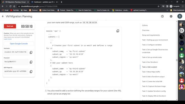This screenshot has width=185, height=104.
Task: Open the Other bookmarks folder
Action: click(177, 10)
